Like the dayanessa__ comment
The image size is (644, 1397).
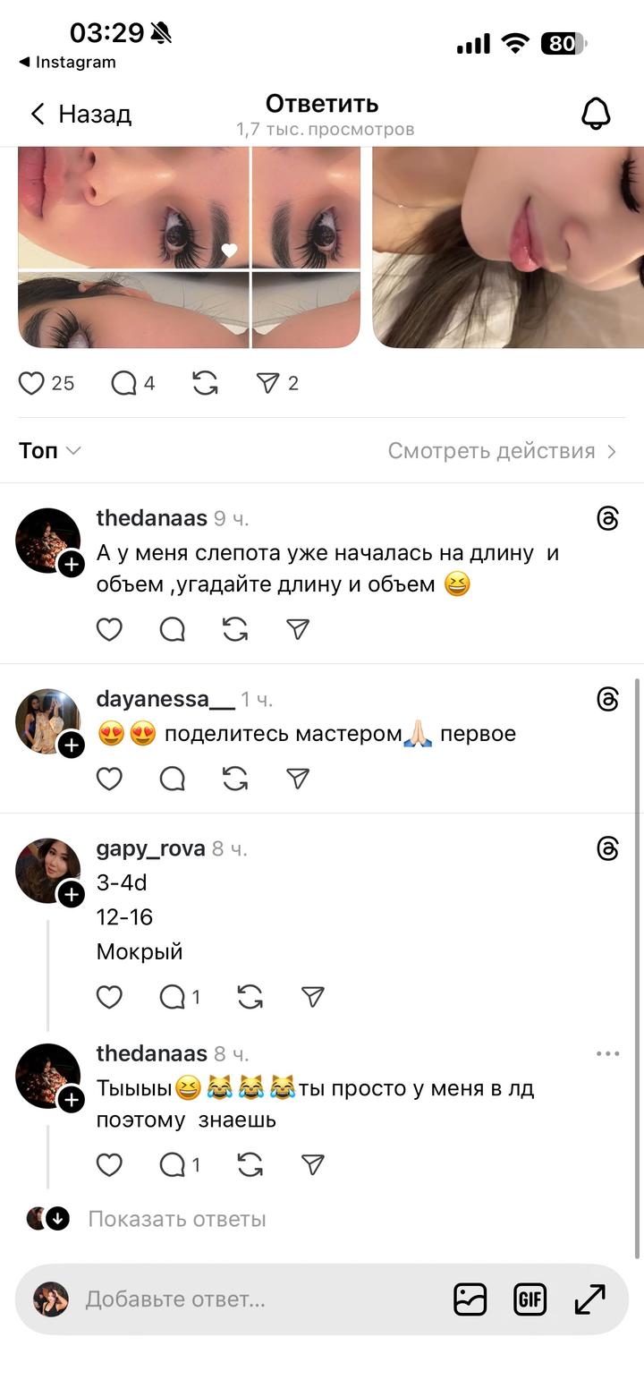(109, 779)
